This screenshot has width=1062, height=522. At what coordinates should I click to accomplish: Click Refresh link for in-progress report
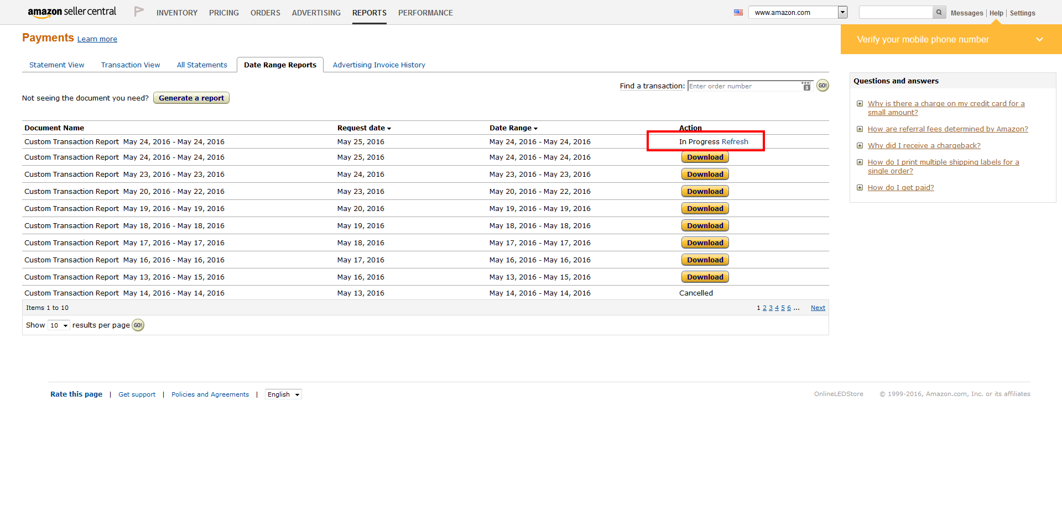735,142
